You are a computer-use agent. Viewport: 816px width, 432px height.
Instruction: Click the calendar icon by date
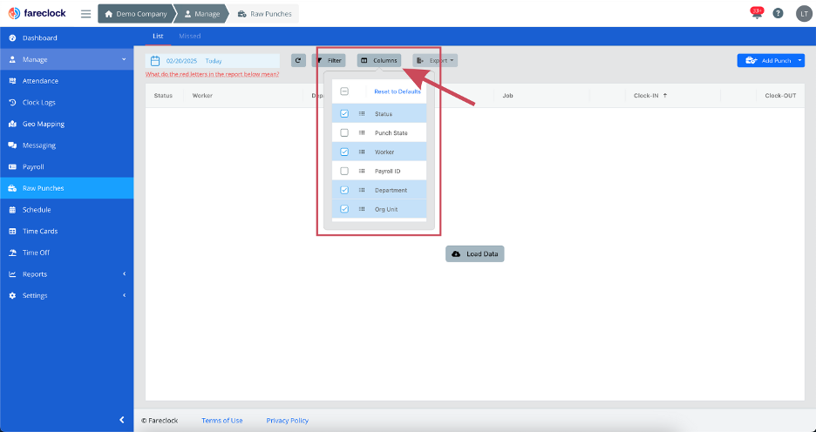pyautogui.click(x=154, y=61)
